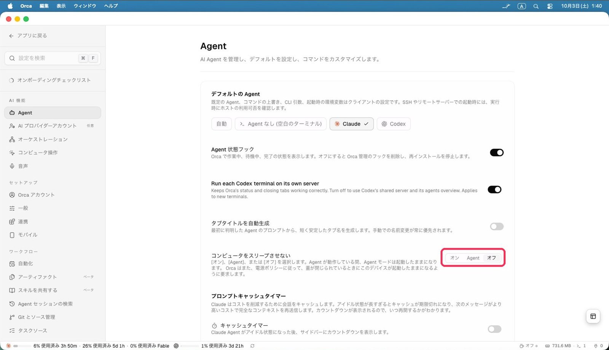Viewport: 609px width, 350px height.
Task: Turn off Run each Codex terminal toggle
Action: coord(494,189)
